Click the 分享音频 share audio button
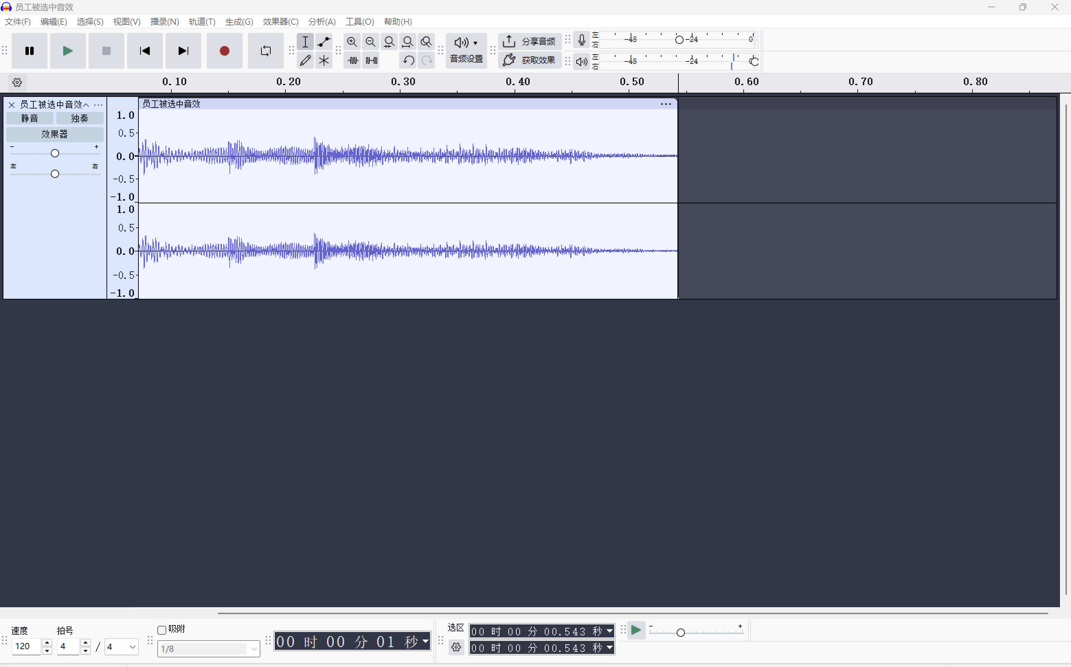1071x667 pixels. (530, 42)
